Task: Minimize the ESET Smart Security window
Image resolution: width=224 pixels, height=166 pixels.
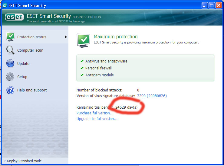Action: click(x=205, y=5)
